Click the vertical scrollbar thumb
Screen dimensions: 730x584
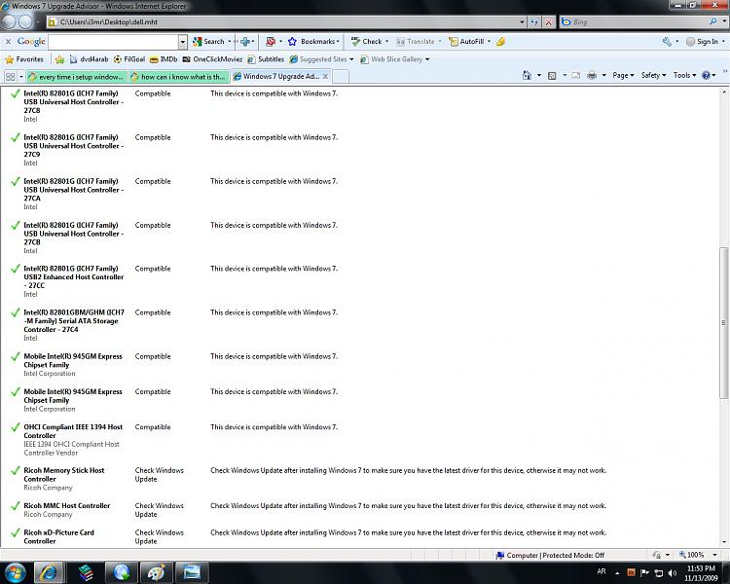(723, 323)
